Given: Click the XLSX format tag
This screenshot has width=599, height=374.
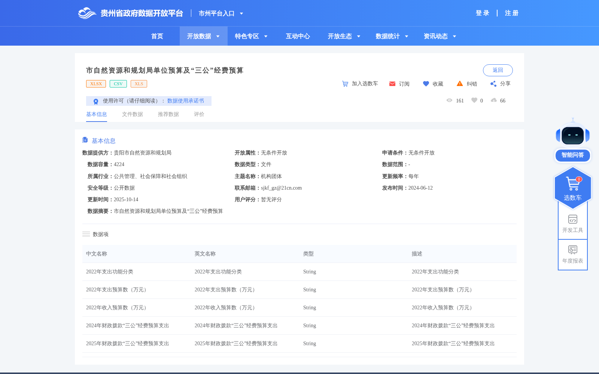Looking at the screenshot, I should pyautogui.click(x=96, y=84).
